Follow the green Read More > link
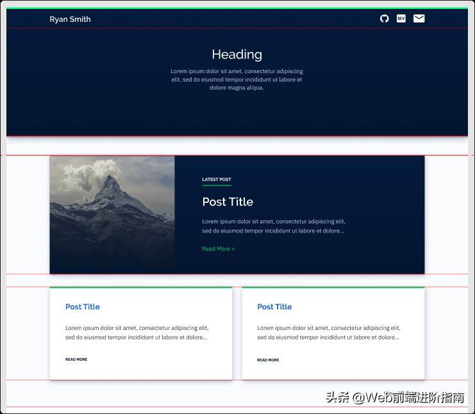 218,248
